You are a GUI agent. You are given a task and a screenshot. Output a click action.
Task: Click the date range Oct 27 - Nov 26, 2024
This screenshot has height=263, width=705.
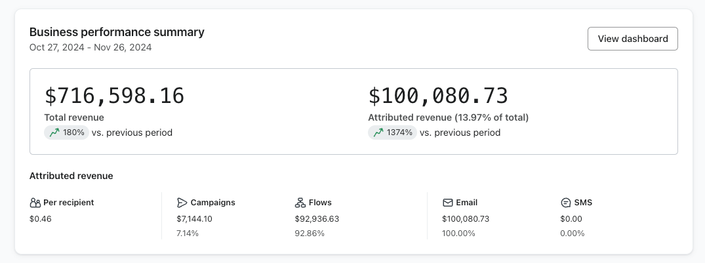point(91,47)
